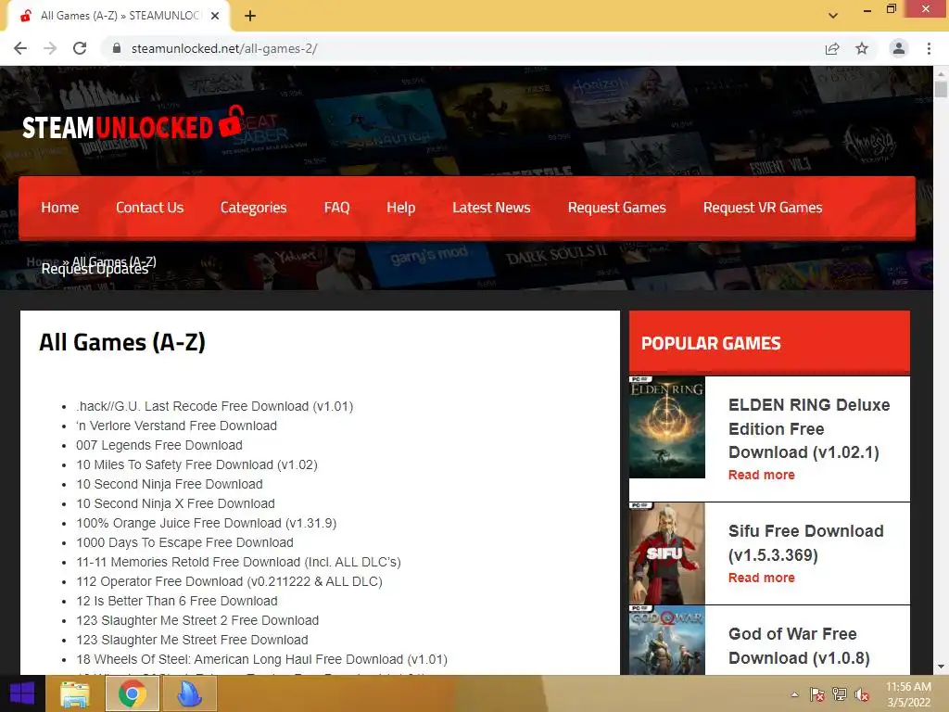Image resolution: width=949 pixels, height=712 pixels.
Task: Close the All Games (A-Z) tab
Action: point(215,16)
